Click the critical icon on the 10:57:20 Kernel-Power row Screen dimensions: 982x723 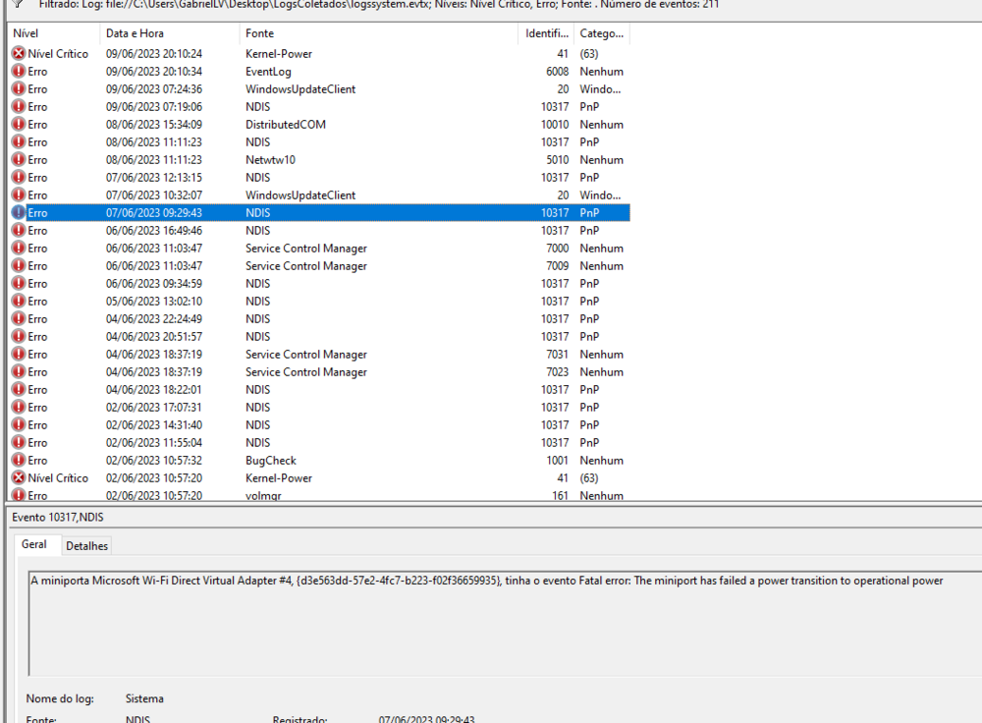(19, 478)
